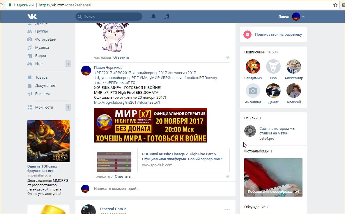The height and width of the screenshot is (214, 345).
Task: Open Видео in the left menu
Action: coord(40,55)
